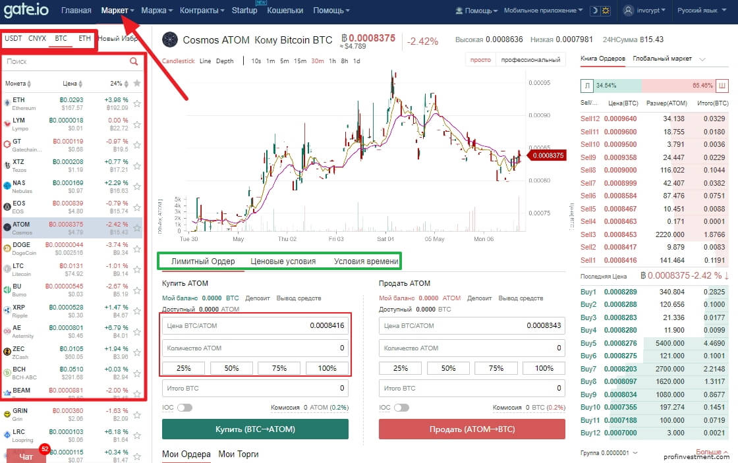738x463 pixels.
Task: Open the Ценовые условия order tab
Action: (283, 261)
